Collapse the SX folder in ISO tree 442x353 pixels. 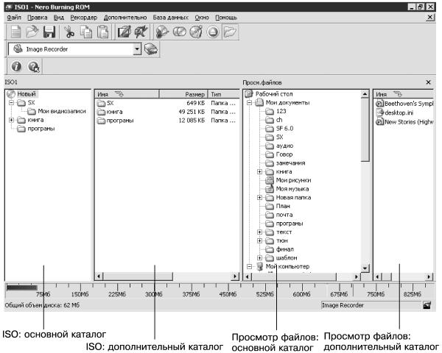pyautogui.click(x=11, y=103)
